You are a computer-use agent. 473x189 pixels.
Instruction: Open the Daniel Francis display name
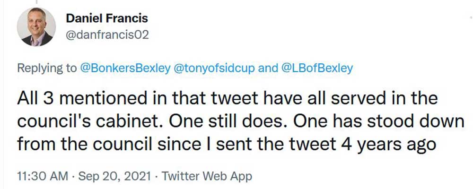[x=107, y=18]
